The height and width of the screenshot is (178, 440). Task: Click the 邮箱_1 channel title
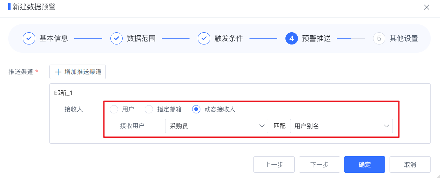point(63,93)
